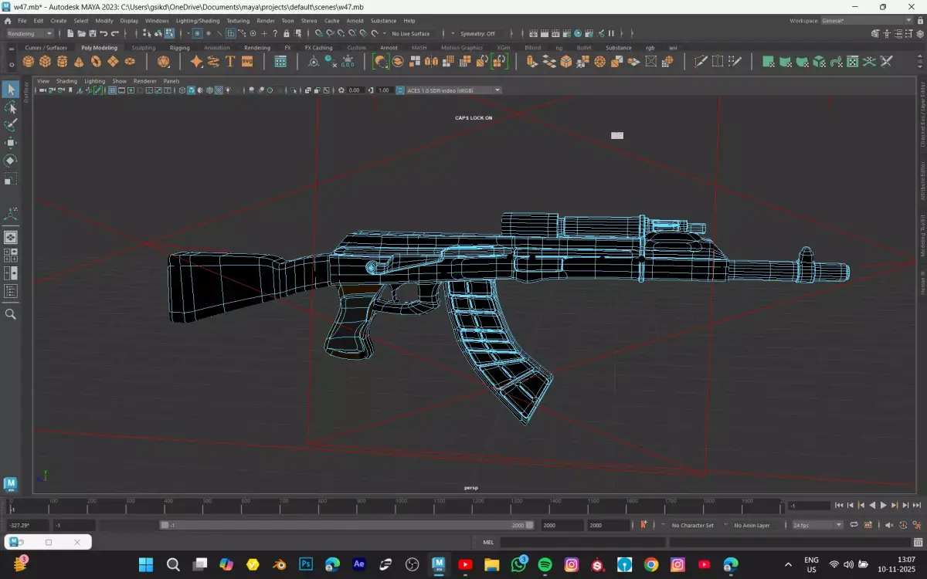The height and width of the screenshot is (579, 927).
Task: Choose the Paint Selection tool
Action: point(11,125)
